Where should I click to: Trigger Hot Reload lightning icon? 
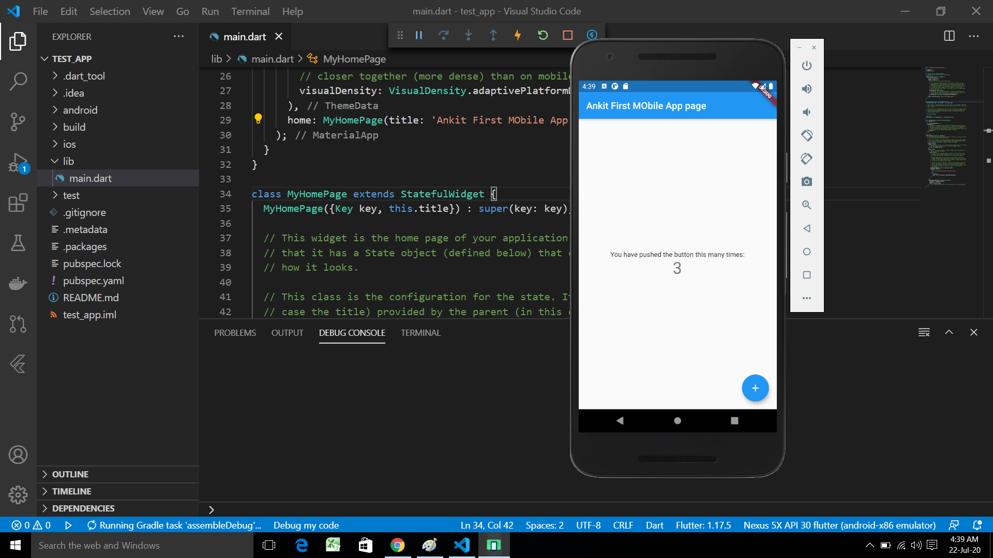click(518, 35)
